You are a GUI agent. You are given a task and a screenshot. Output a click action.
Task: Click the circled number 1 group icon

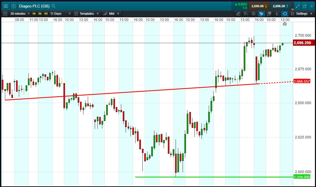[14, 6]
